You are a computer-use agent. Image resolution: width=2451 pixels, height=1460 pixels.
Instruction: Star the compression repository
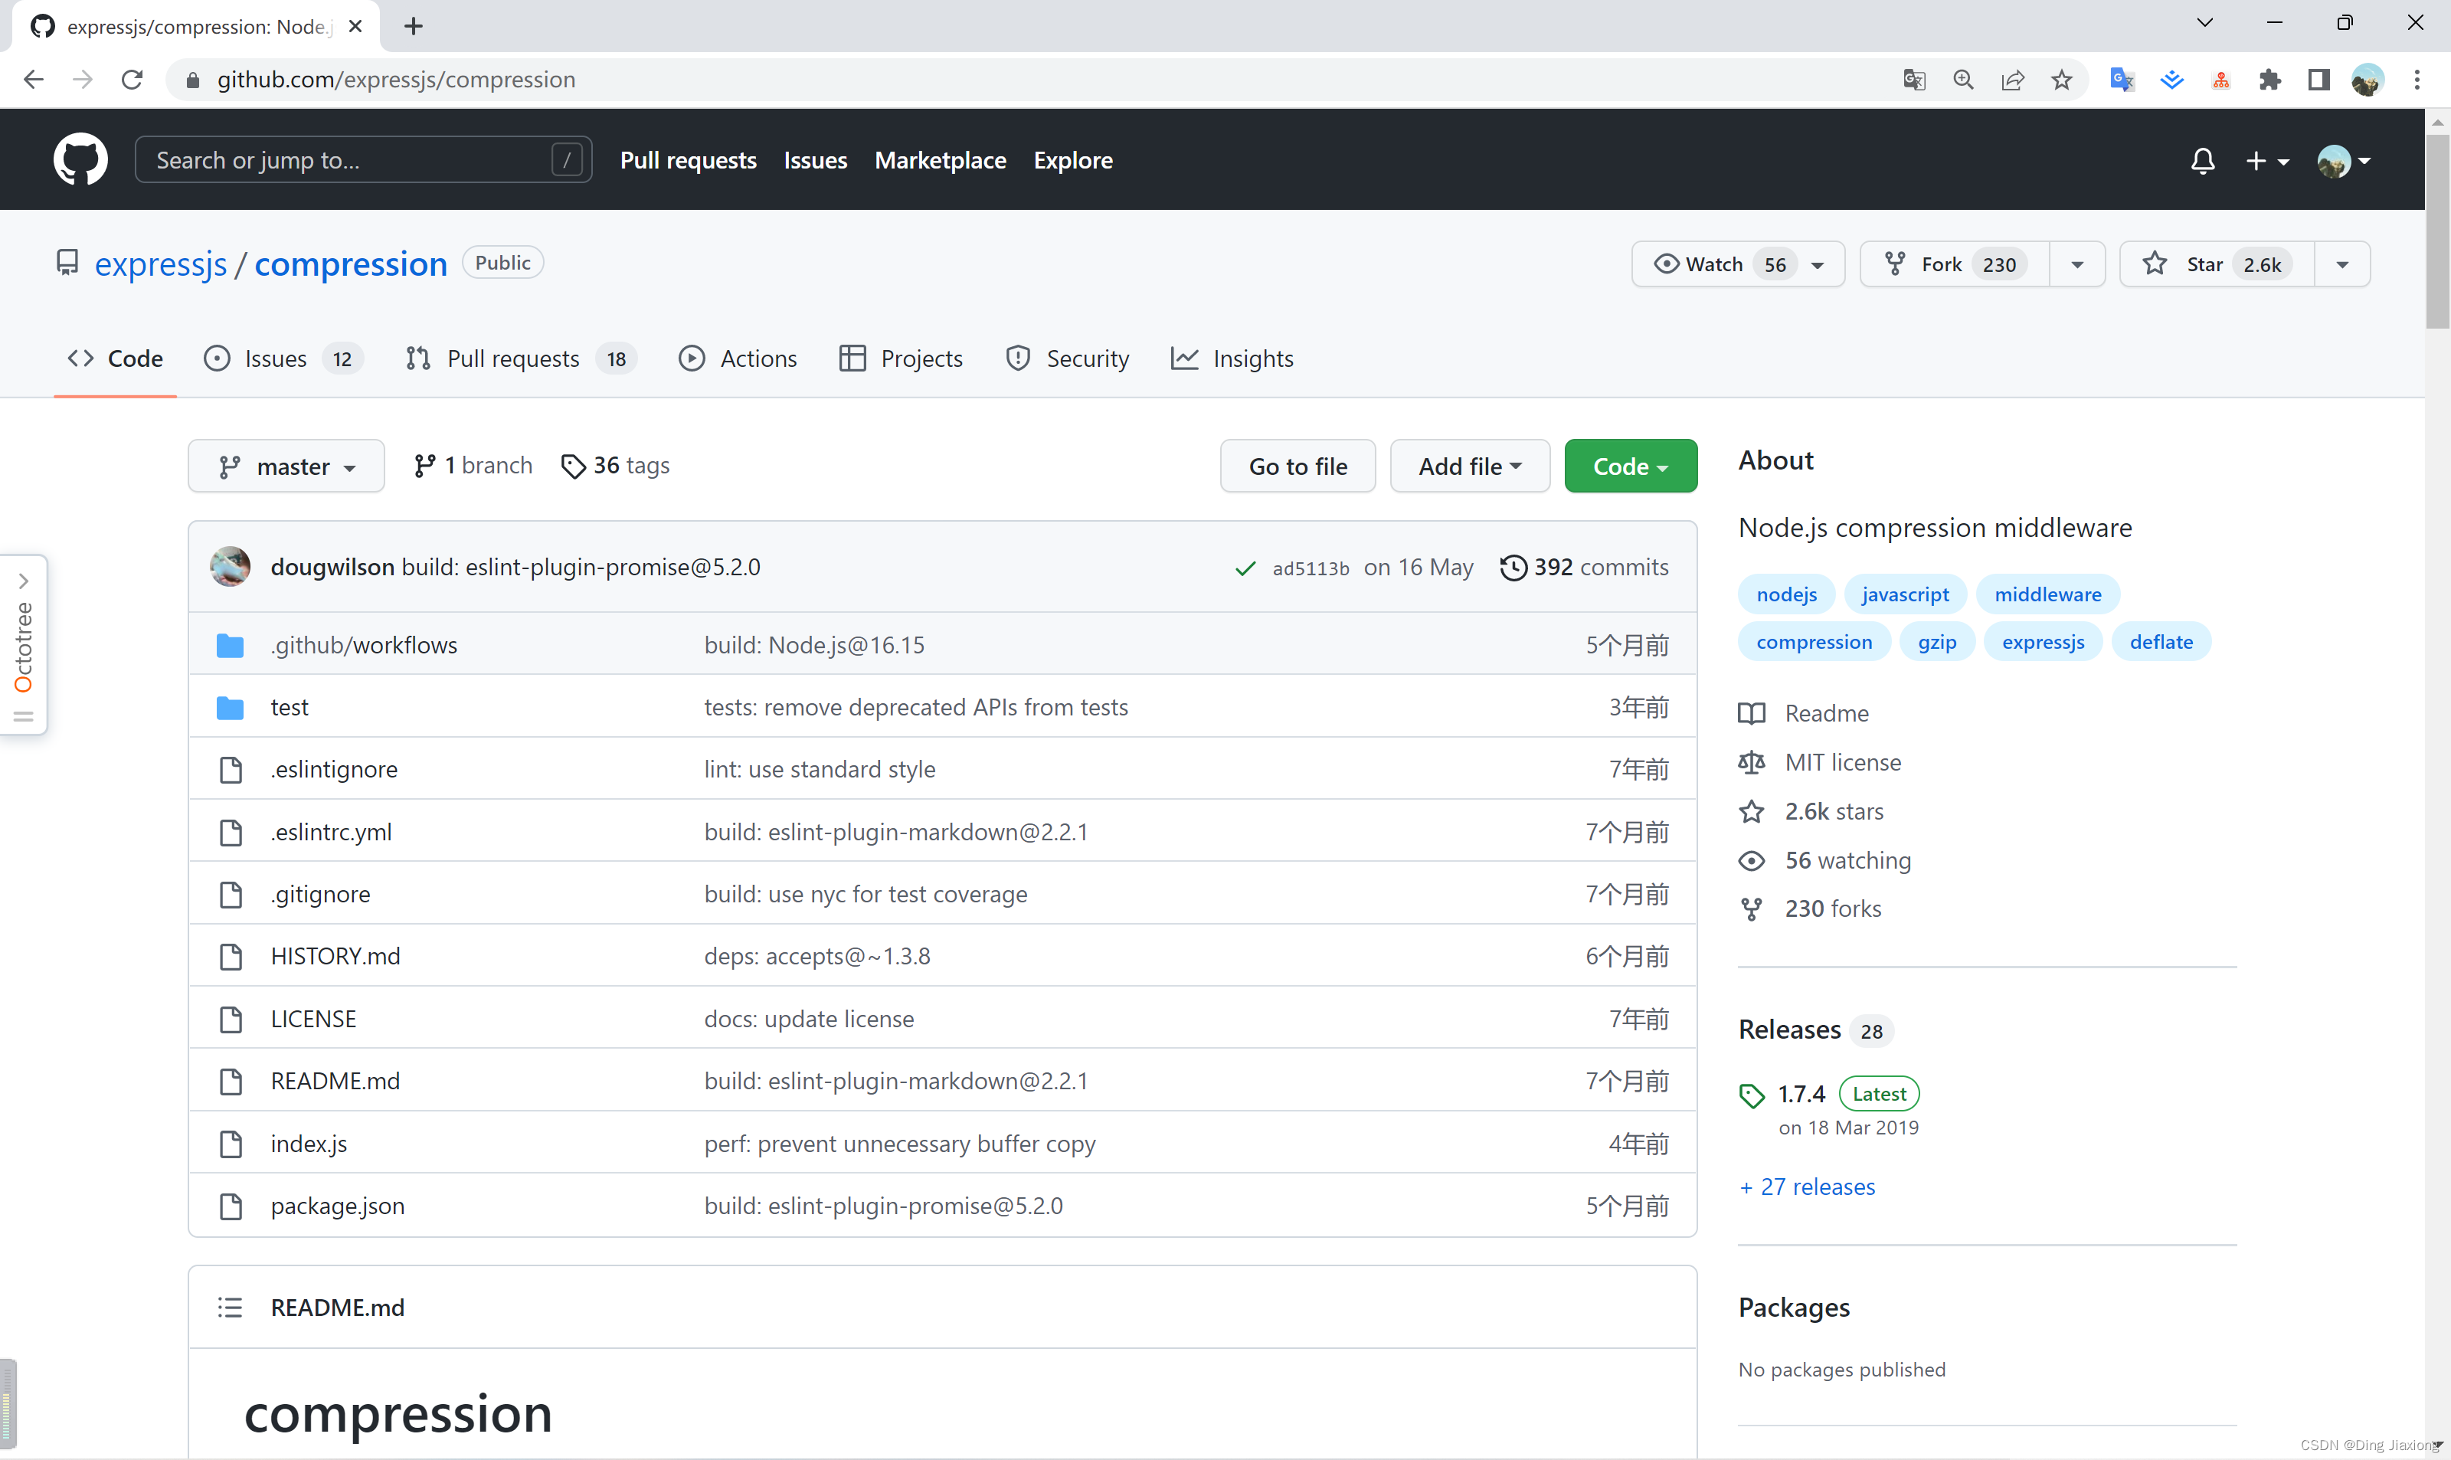pyautogui.click(x=2217, y=264)
